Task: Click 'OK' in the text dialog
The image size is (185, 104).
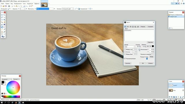Action: (143, 63)
